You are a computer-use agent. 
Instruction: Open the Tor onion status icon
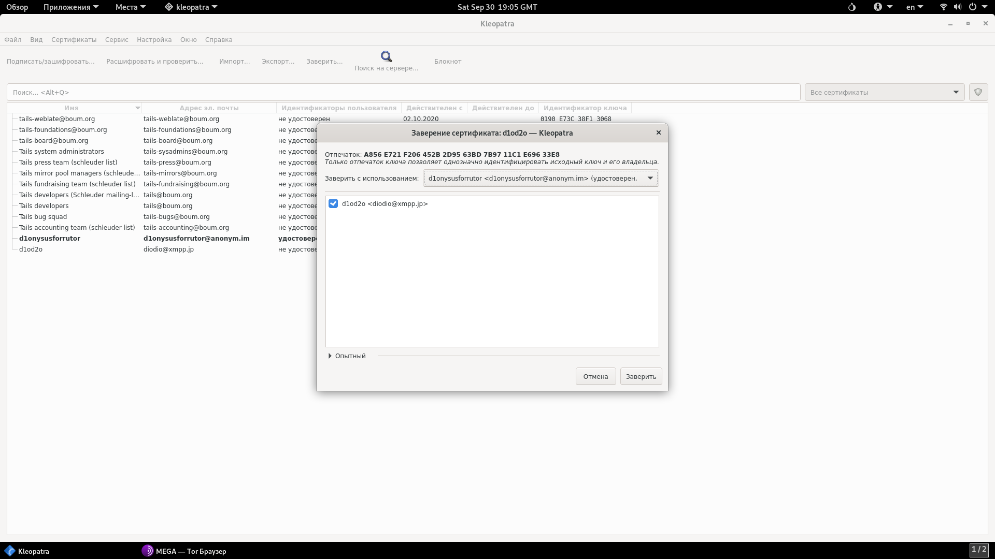[x=852, y=7]
